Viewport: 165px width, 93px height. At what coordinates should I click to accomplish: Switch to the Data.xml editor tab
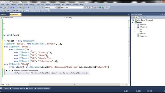tap(3, 14)
